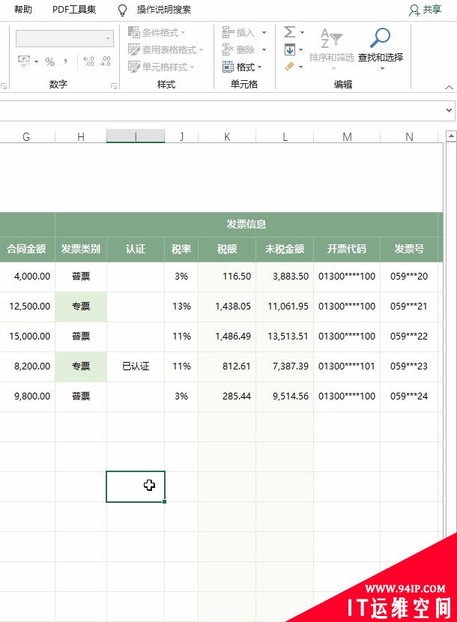This screenshot has width=457, height=622.
Task: Select the cell with 1,438.05
Action: click(x=227, y=307)
